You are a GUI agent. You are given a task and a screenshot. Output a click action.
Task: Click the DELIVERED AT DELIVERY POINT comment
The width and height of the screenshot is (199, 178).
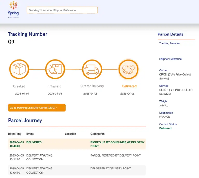[110, 168]
